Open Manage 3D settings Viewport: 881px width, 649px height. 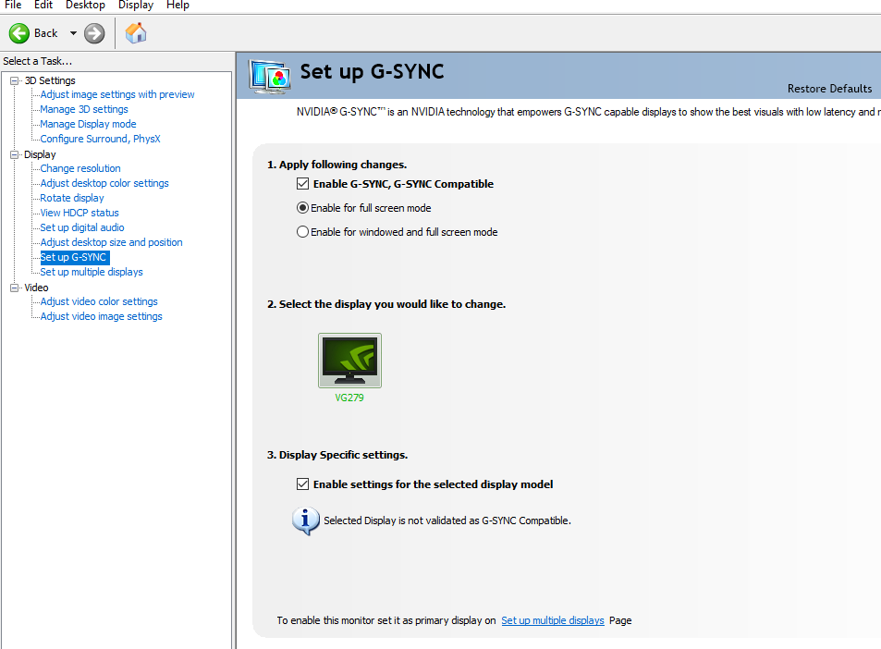(x=84, y=109)
